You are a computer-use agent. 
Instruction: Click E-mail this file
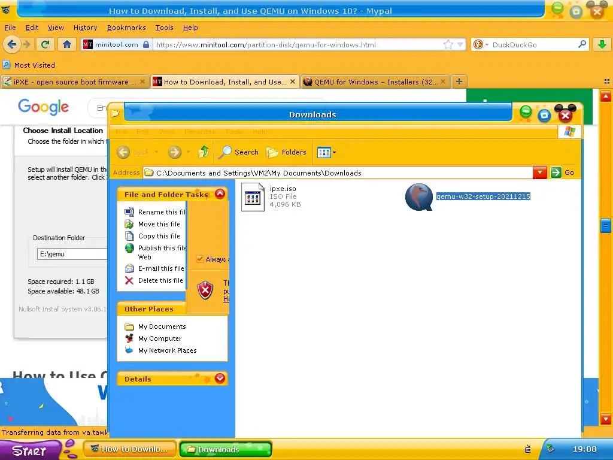[x=154, y=268]
